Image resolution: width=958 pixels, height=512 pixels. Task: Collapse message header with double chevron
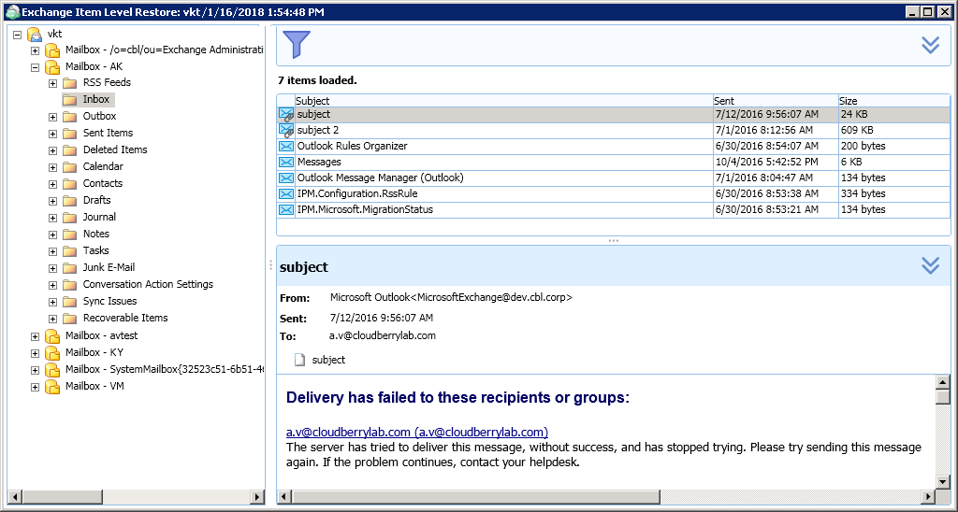tap(930, 266)
